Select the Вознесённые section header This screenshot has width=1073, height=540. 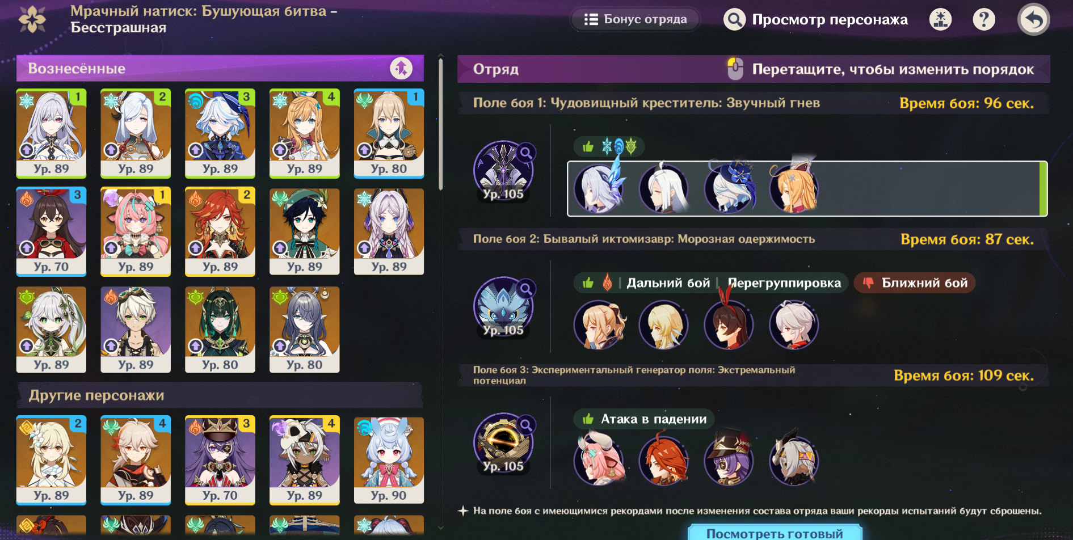220,69
